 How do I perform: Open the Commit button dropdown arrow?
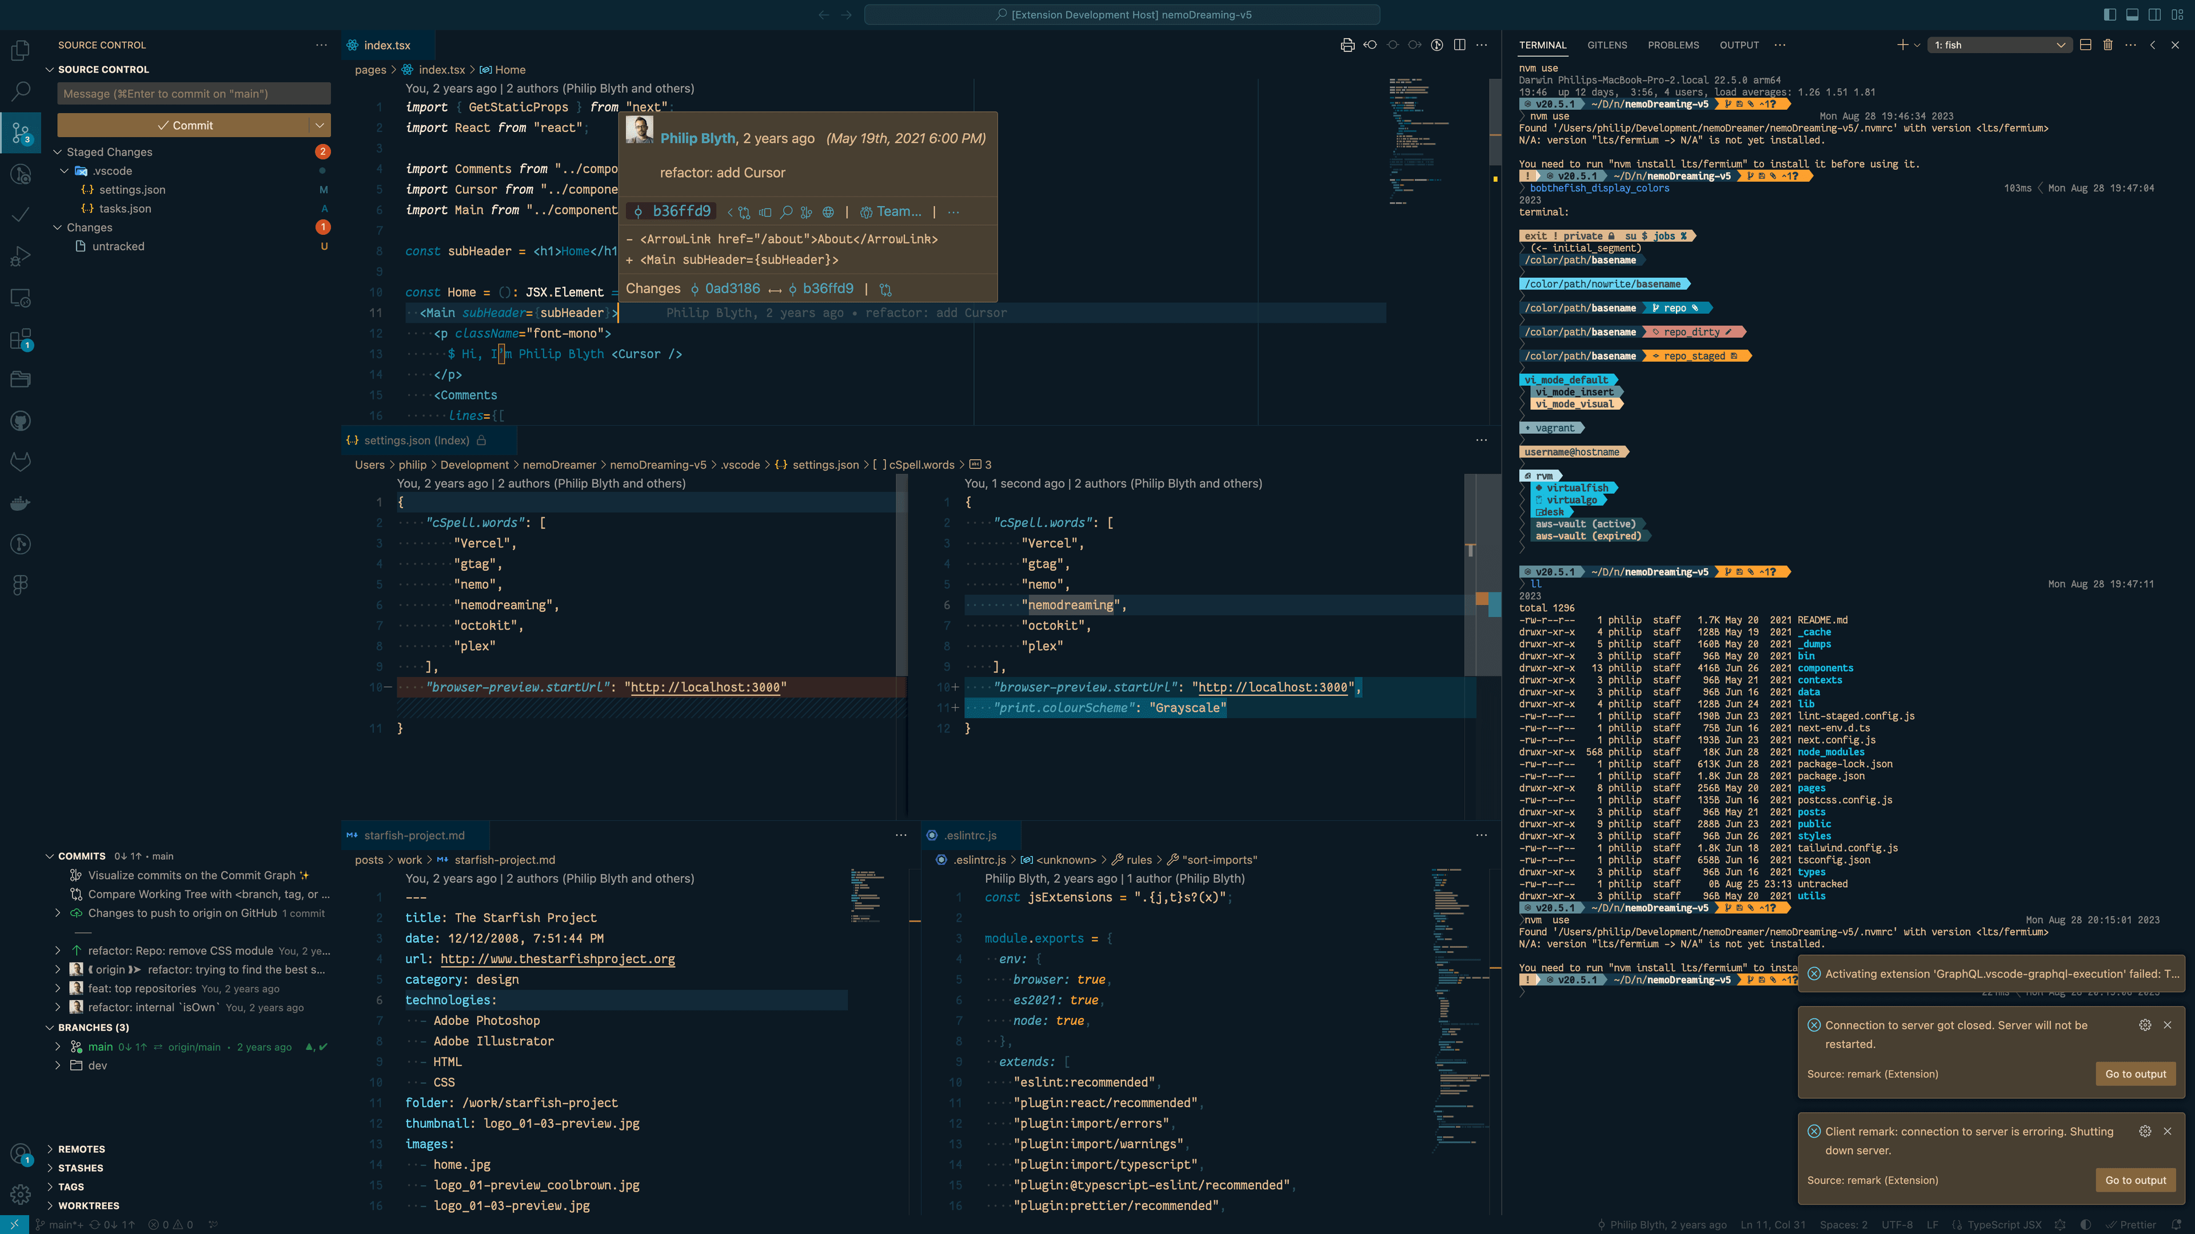[x=320, y=125]
